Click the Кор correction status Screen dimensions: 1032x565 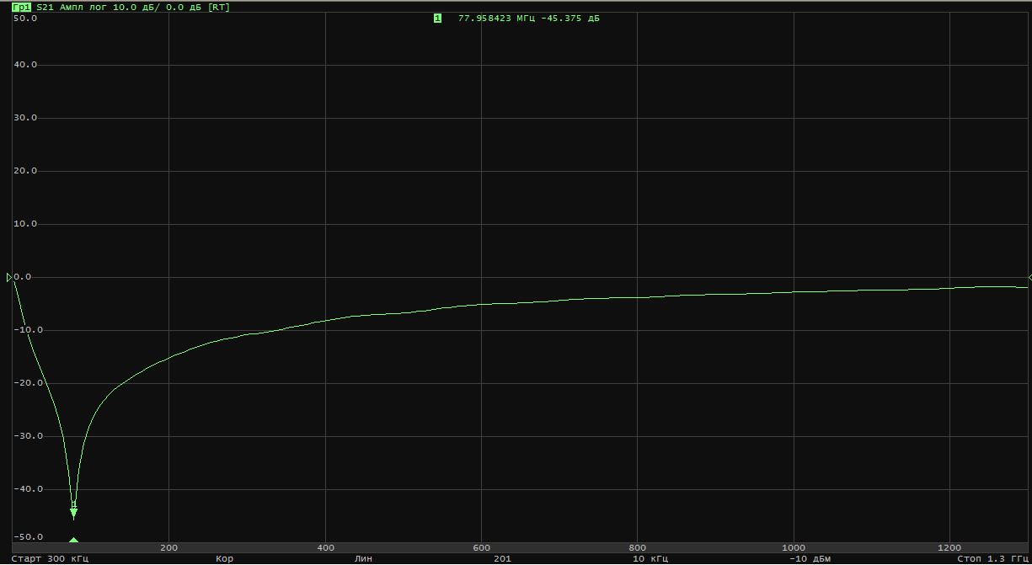click(x=224, y=558)
